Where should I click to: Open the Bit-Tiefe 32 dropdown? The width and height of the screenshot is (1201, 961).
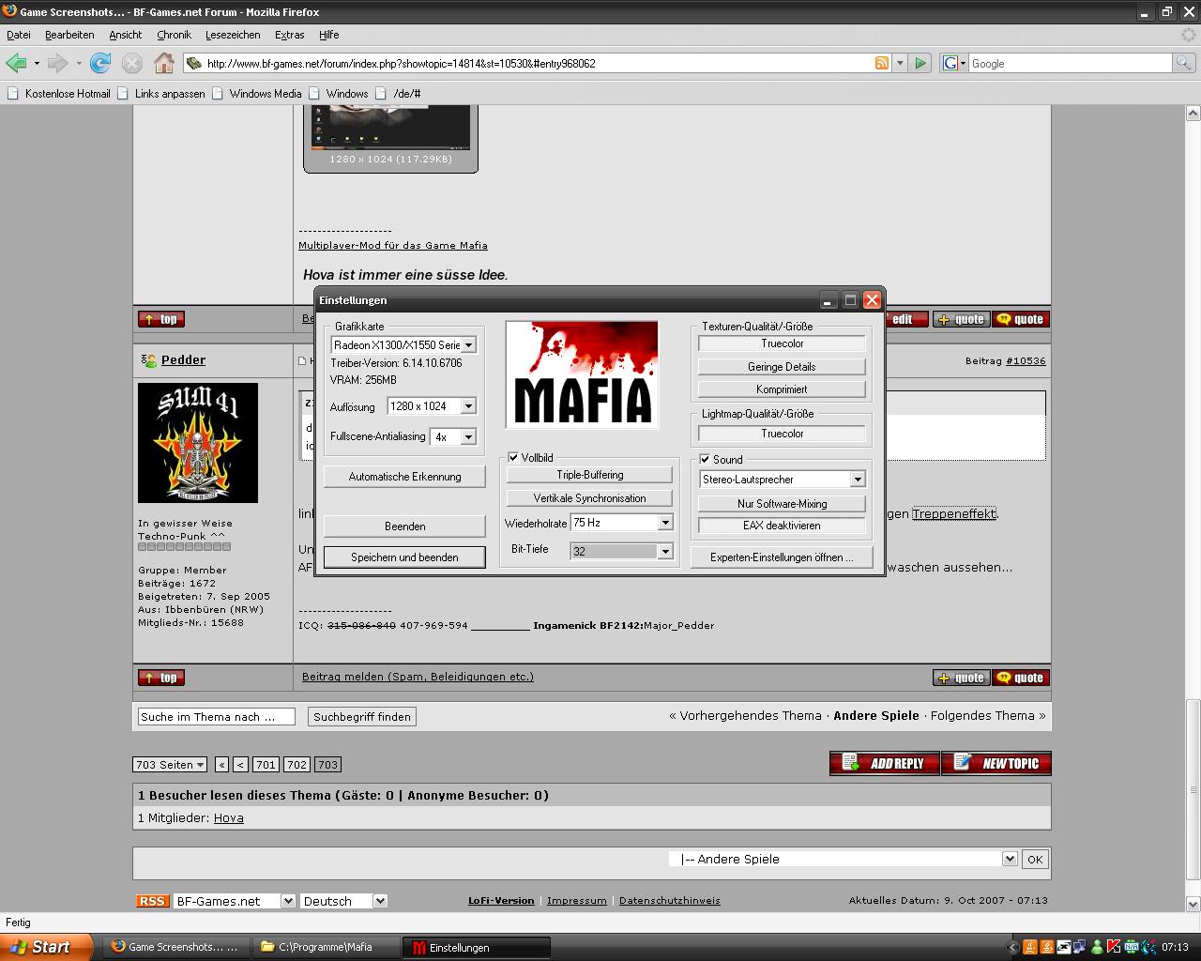click(x=621, y=551)
